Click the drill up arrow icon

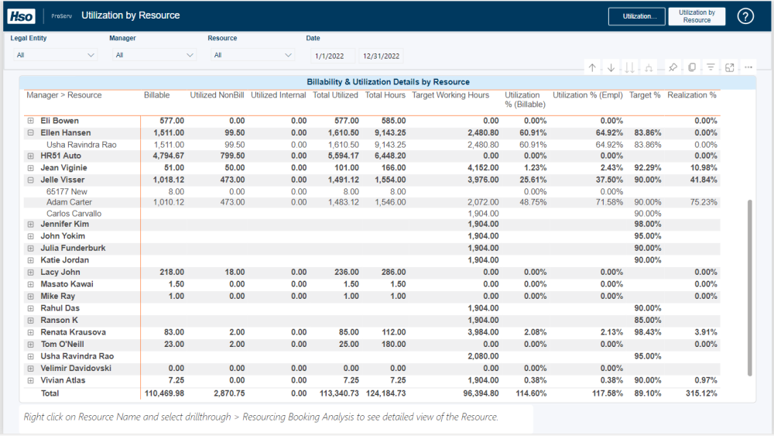pos(592,68)
